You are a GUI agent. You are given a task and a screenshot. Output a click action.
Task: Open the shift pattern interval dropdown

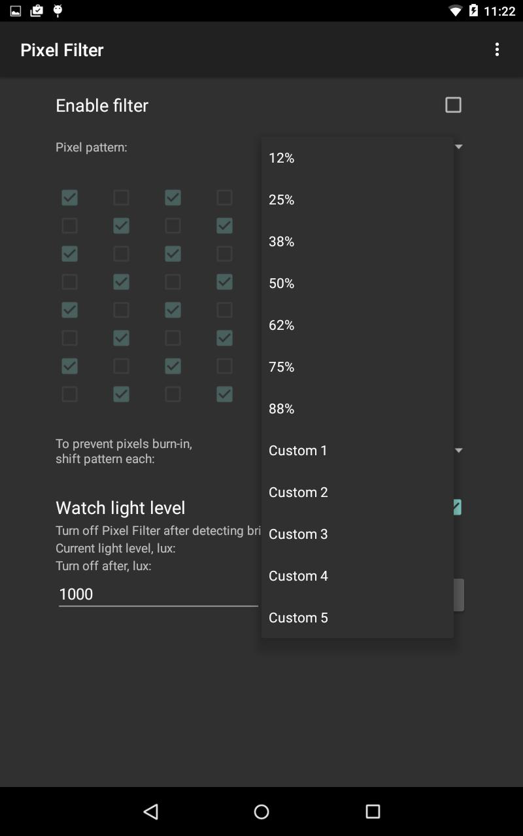coord(458,450)
